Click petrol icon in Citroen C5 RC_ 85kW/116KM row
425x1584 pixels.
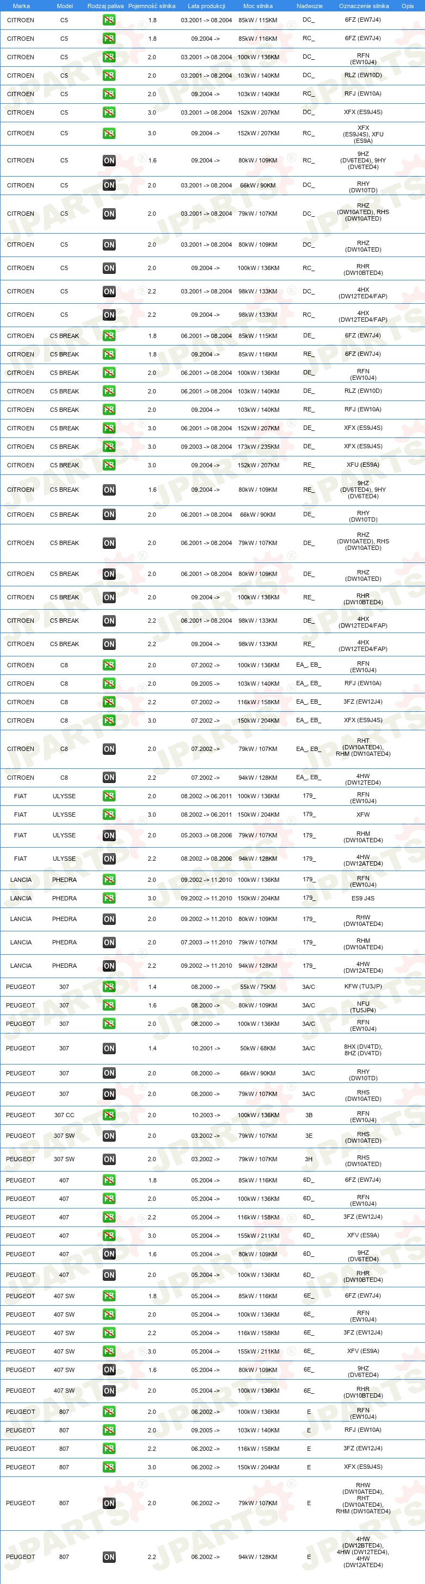(109, 39)
